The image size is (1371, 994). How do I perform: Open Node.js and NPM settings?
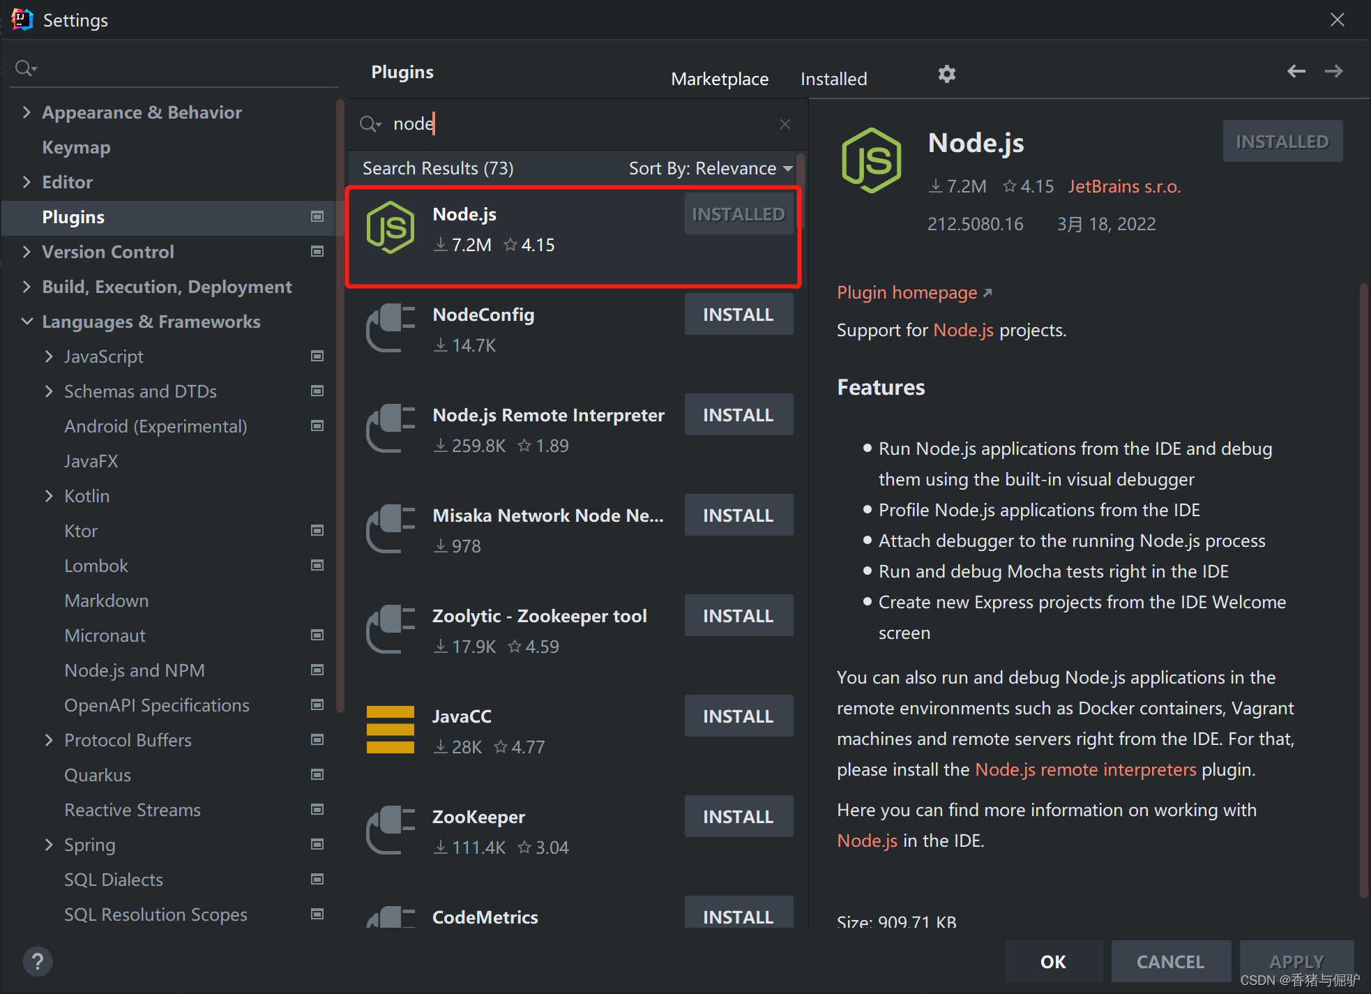click(x=135, y=670)
